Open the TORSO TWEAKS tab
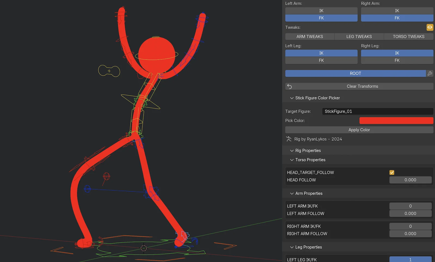435x262 pixels. coord(408,37)
